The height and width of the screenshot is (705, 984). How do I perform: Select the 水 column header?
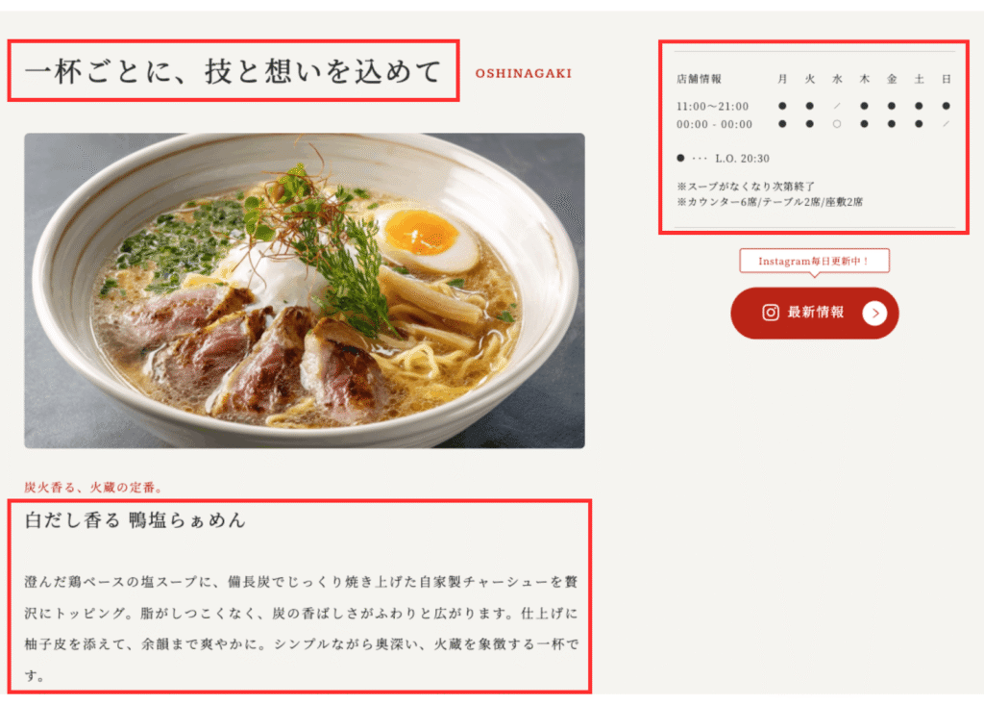click(837, 79)
